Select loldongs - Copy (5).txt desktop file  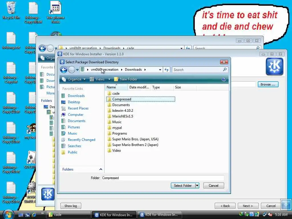pos(11,192)
